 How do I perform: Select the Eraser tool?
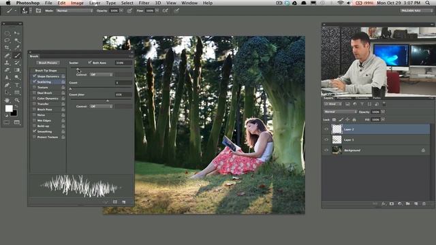coord(7,70)
